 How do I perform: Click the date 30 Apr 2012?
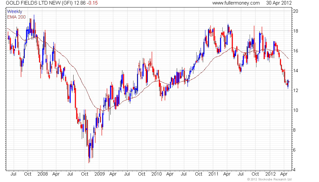click(x=279, y=3)
